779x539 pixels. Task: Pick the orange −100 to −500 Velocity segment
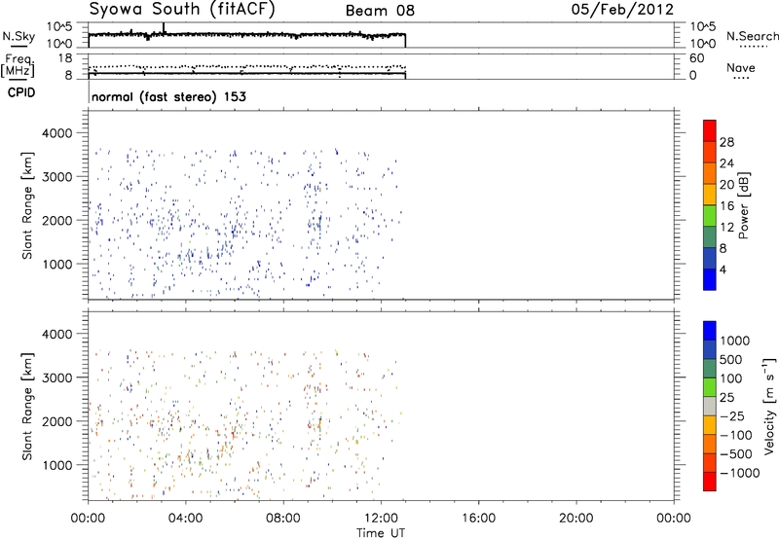710,444
